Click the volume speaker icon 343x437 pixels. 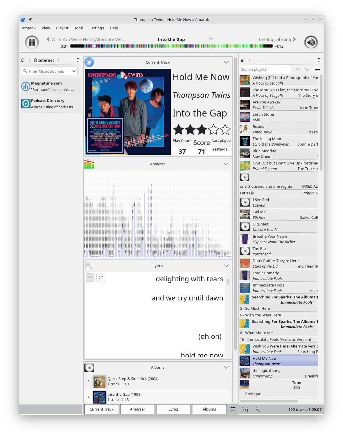311,42
